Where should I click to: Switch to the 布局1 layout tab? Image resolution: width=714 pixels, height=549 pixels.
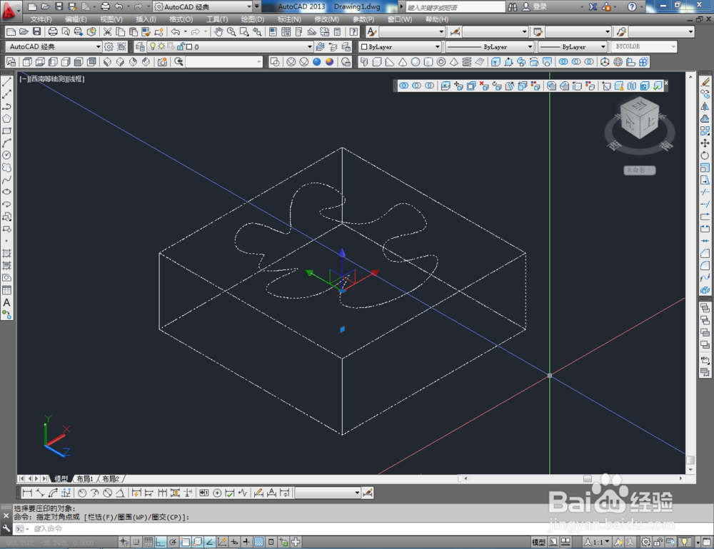[85, 478]
